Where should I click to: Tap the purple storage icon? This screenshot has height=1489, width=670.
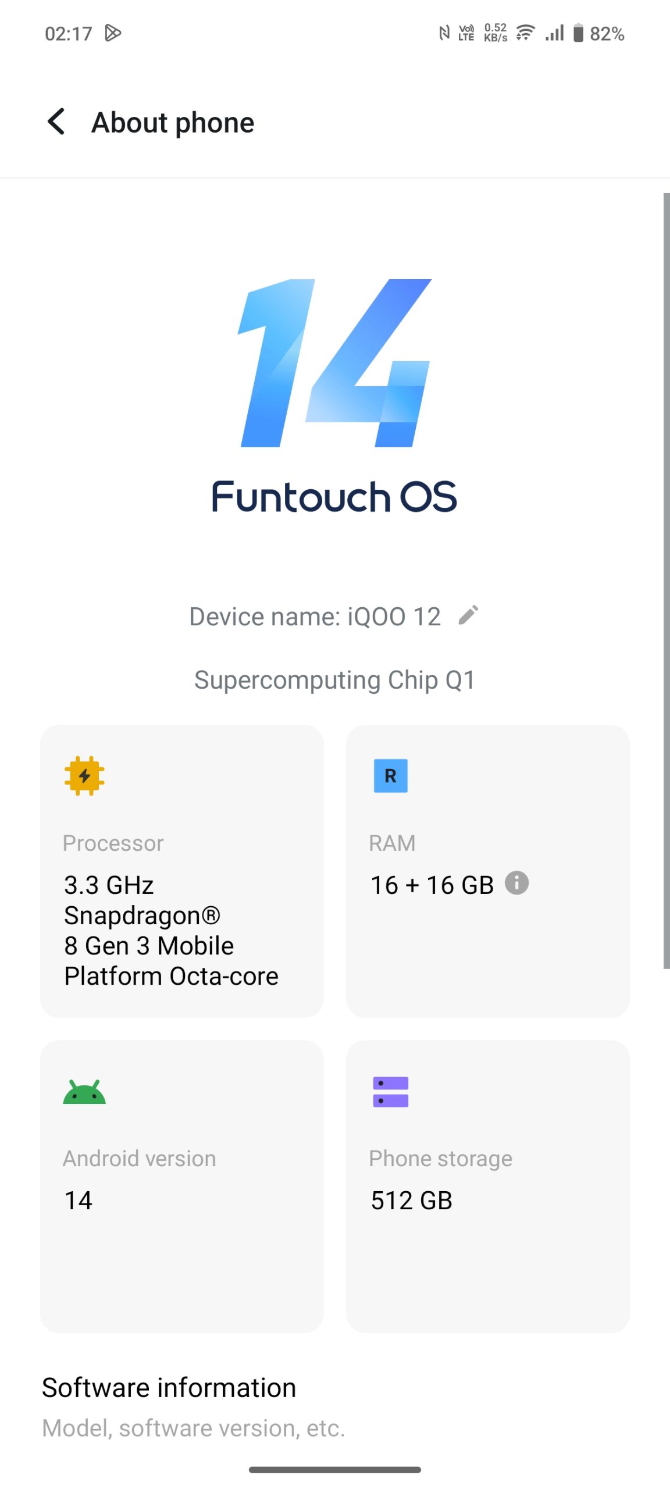coord(390,1092)
